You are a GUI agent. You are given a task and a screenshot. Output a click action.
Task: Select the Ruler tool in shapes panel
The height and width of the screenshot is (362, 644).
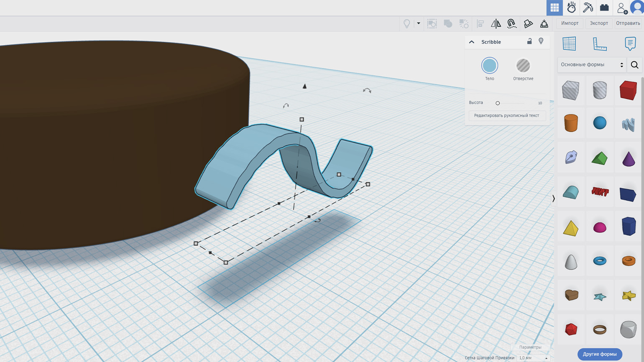click(x=600, y=43)
